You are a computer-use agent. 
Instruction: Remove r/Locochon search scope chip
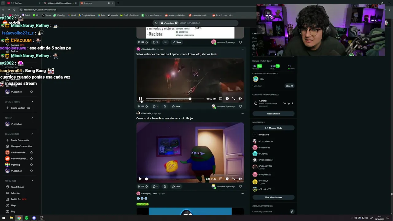tap(176, 23)
